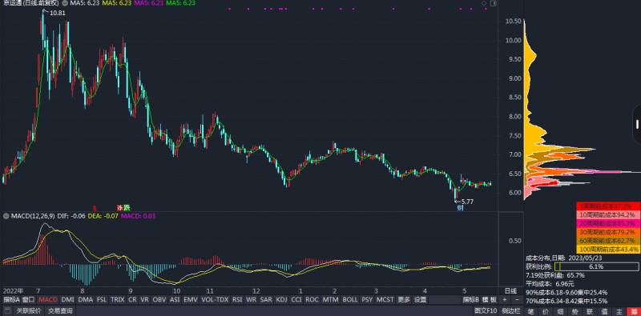Toggle the 侧边栏 sidebar
This screenshot has width=641, height=316.
coord(510,311)
